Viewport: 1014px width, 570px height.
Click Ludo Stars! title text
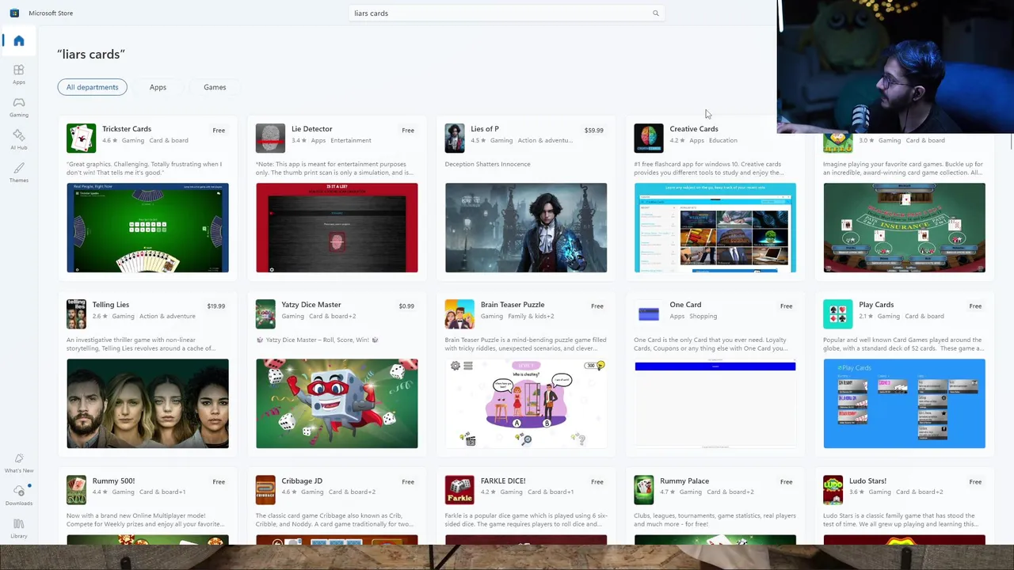coord(867,481)
